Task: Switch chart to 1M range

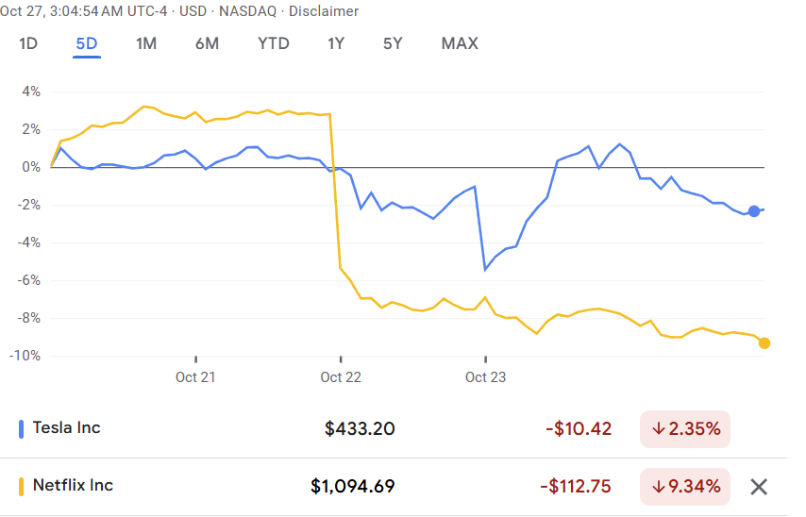Action: click(146, 43)
